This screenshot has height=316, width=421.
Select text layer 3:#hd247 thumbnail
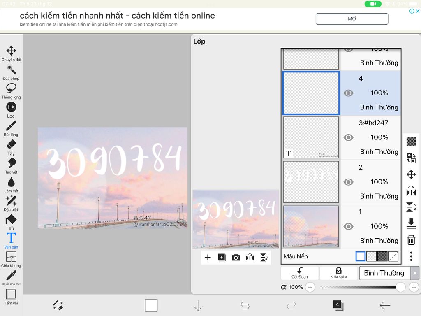311,137
